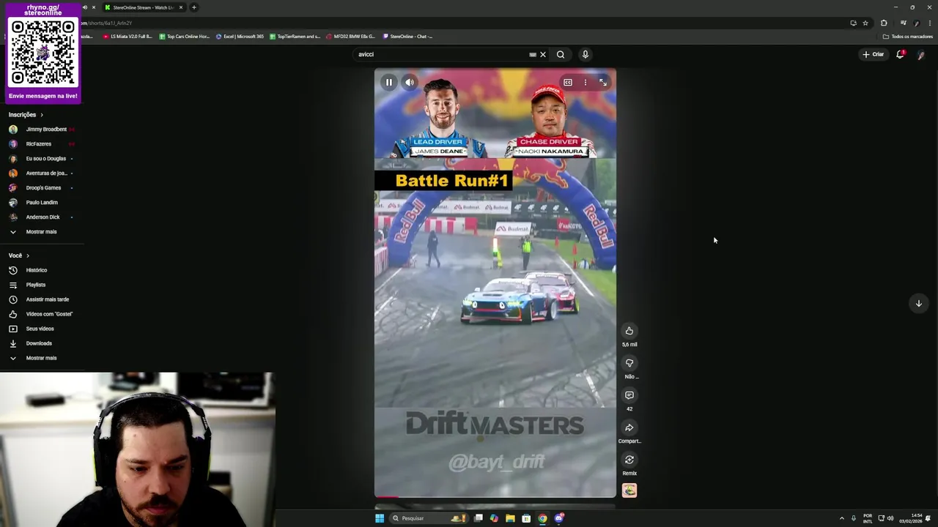Open Microsoft Store from the taskbar
938x527 pixels.
(x=526, y=518)
